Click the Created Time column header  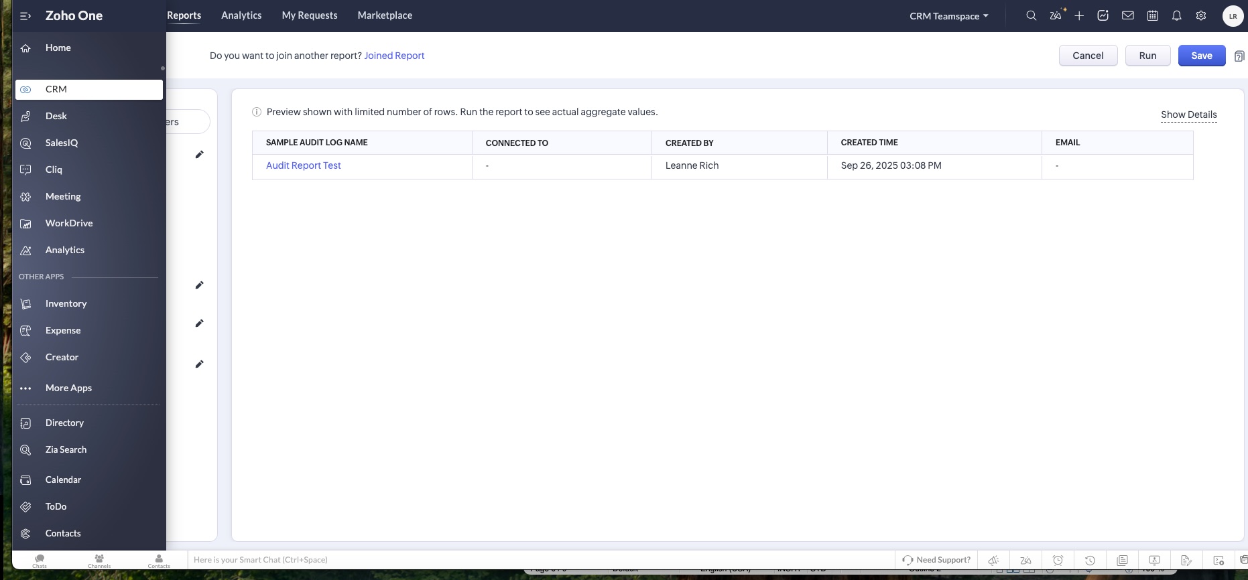click(x=934, y=143)
